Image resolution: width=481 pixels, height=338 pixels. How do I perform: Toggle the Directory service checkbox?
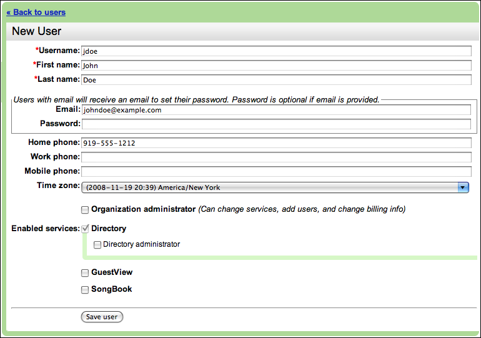point(85,229)
